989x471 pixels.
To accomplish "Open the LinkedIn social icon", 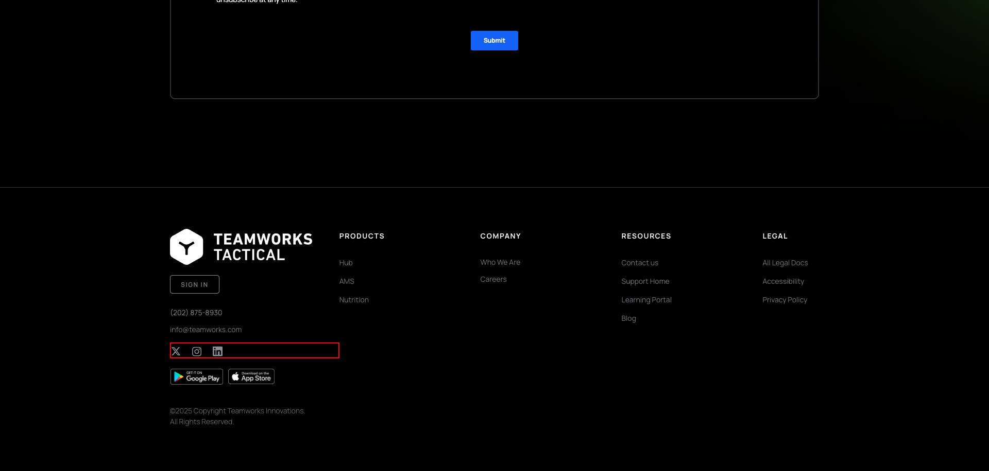I will click(x=217, y=351).
